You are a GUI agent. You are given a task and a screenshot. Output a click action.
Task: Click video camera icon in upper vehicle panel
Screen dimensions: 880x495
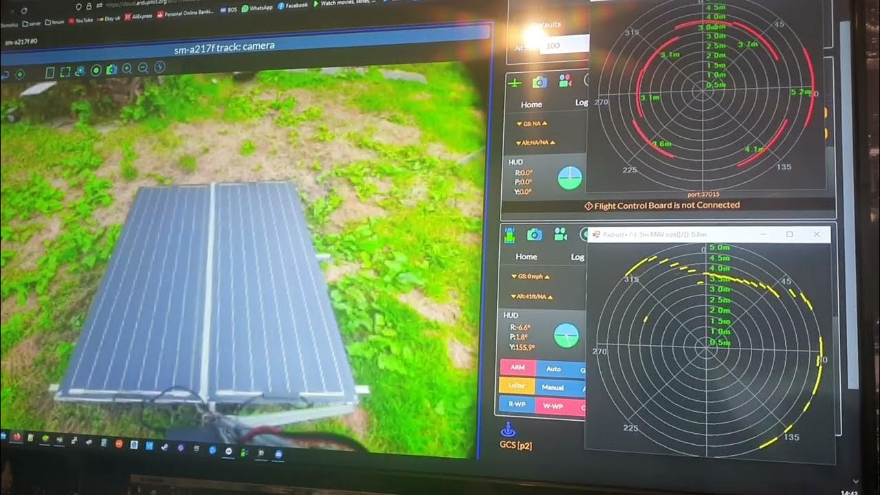pos(565,81)
